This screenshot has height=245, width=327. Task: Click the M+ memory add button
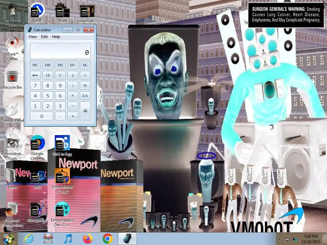tap(73, 65)
